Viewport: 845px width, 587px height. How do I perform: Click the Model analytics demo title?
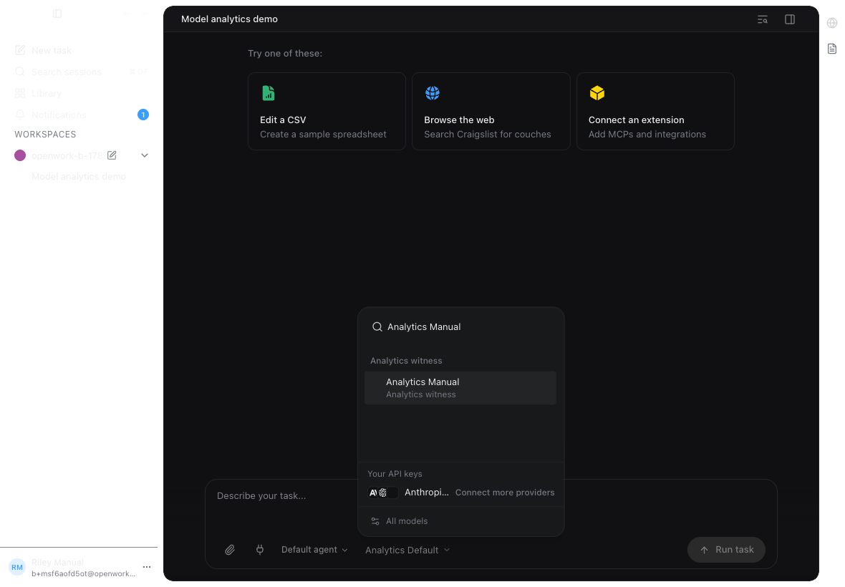[230, 19]
